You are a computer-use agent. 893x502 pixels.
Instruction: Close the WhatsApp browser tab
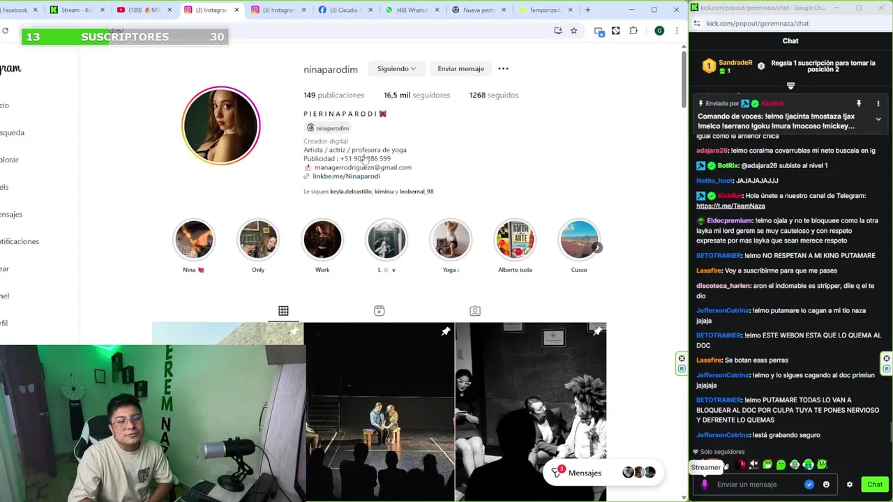point(439,10)
